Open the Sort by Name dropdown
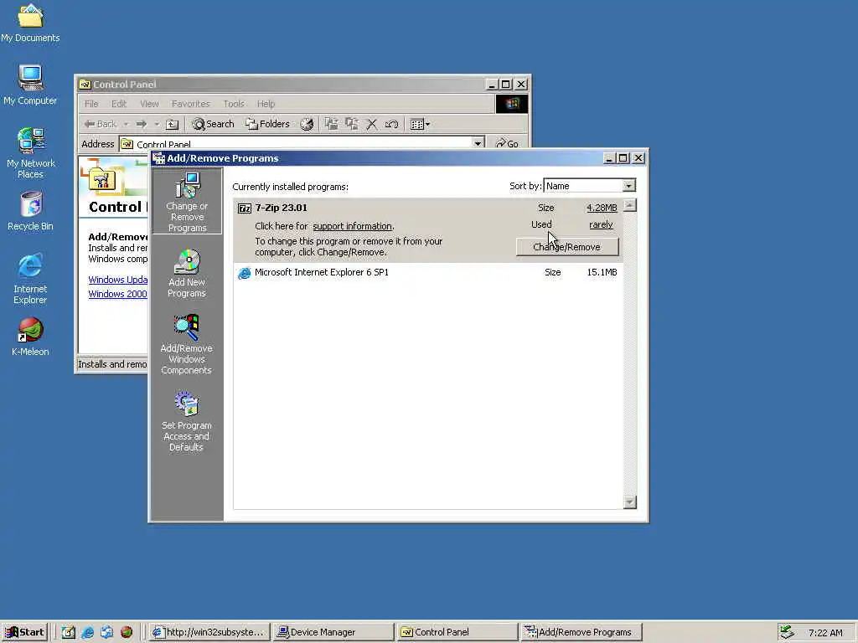 pos(628,186)
